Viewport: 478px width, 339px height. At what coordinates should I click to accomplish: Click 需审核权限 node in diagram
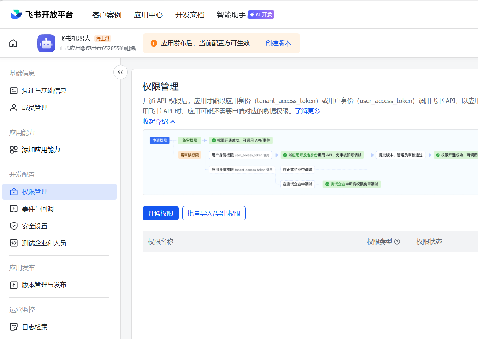click(x=190, y=155)
